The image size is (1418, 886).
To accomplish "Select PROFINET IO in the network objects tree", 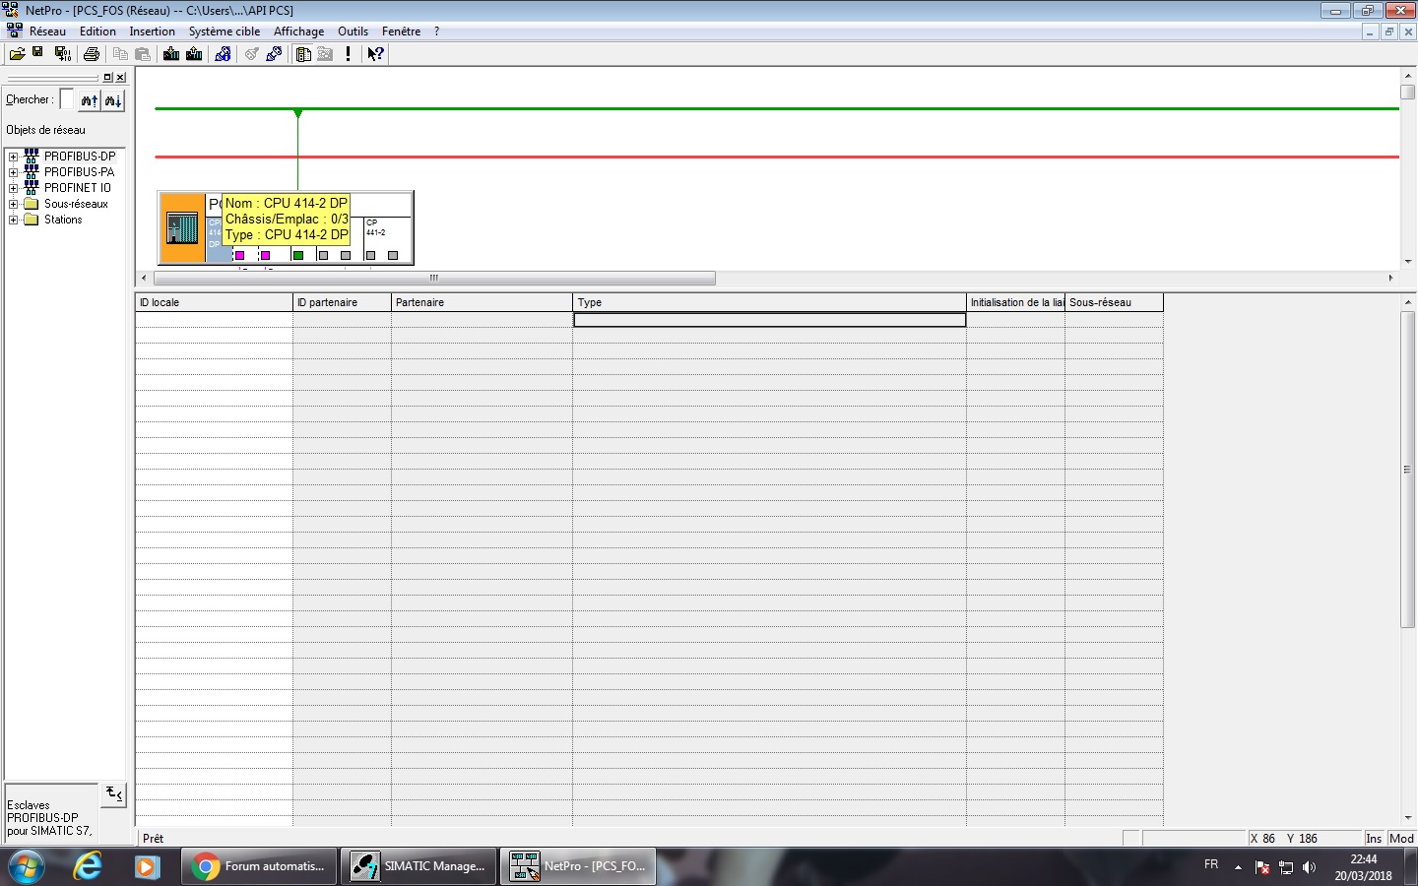I will coord(78,188).
